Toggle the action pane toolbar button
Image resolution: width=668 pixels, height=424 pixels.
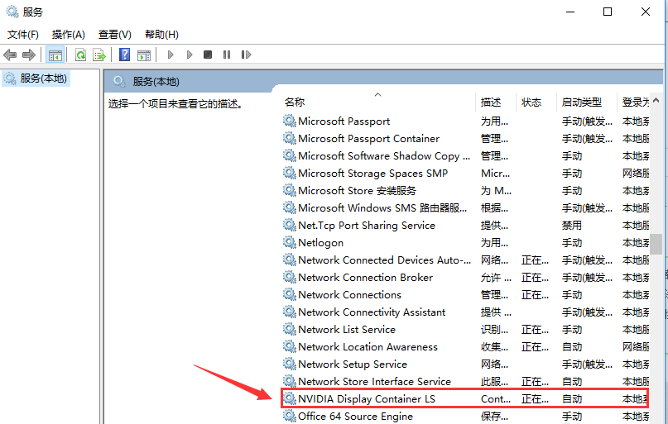pyautogui.click(x=144, y=55)
